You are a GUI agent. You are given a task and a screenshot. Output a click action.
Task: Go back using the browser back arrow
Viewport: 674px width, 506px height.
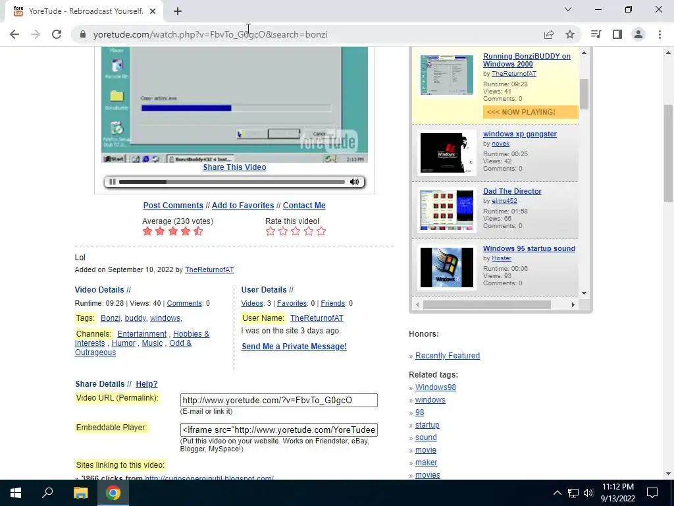(x=14, y=34)
